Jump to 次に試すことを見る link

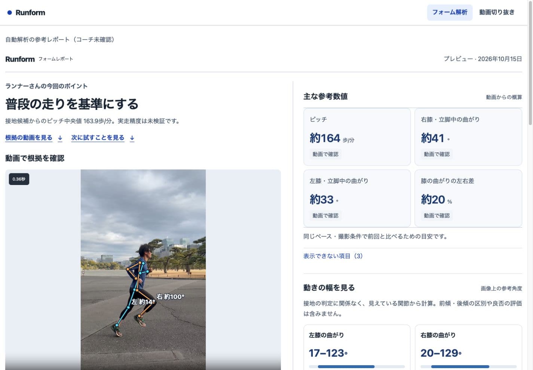click(x=103, y=138)
